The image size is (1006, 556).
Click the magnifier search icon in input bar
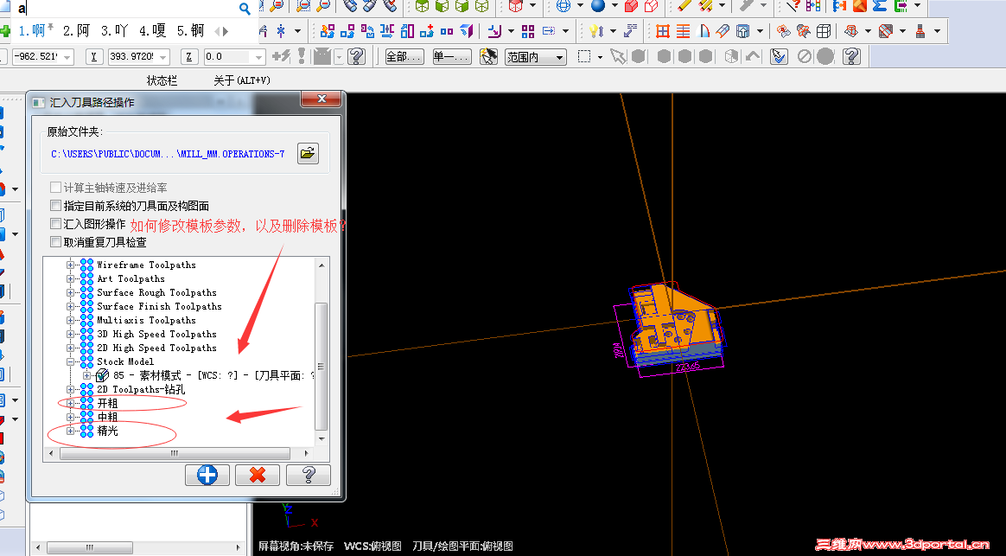click(245, 8)
